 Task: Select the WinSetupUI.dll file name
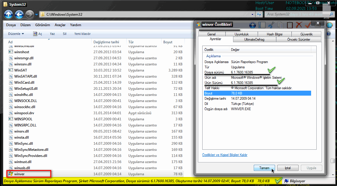pyautogui.click(x=26, y=88)
